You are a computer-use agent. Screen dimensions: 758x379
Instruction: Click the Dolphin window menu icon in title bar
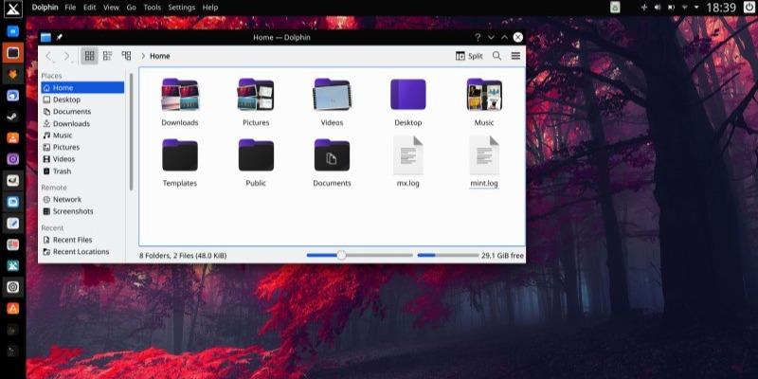click(x=45, y=37)
